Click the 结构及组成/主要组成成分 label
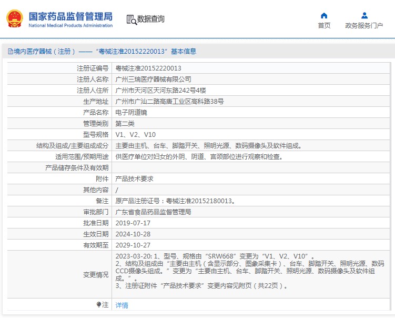 [x=72, y=146]
